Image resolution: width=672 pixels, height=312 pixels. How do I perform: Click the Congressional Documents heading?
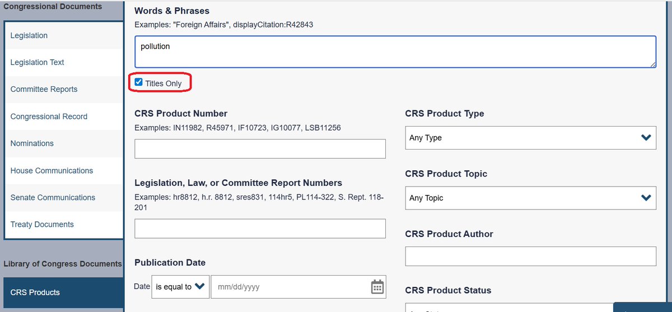[x=53, y=6]
